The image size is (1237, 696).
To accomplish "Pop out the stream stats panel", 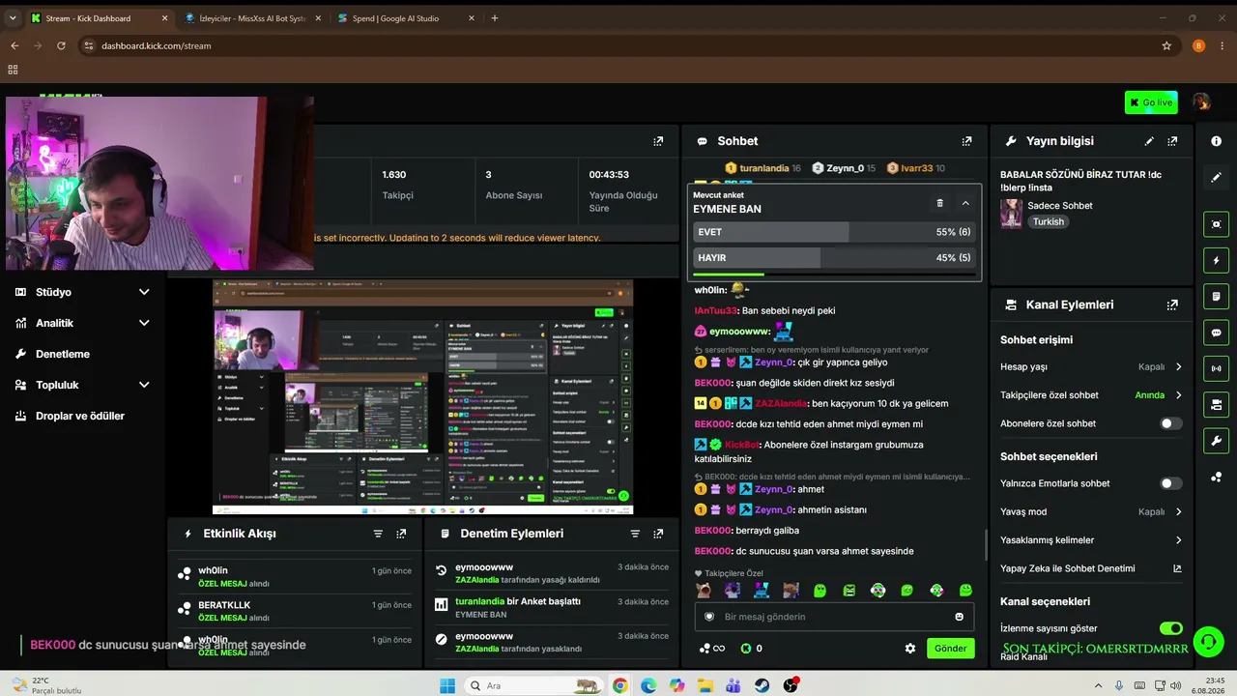I will [658, 141].
